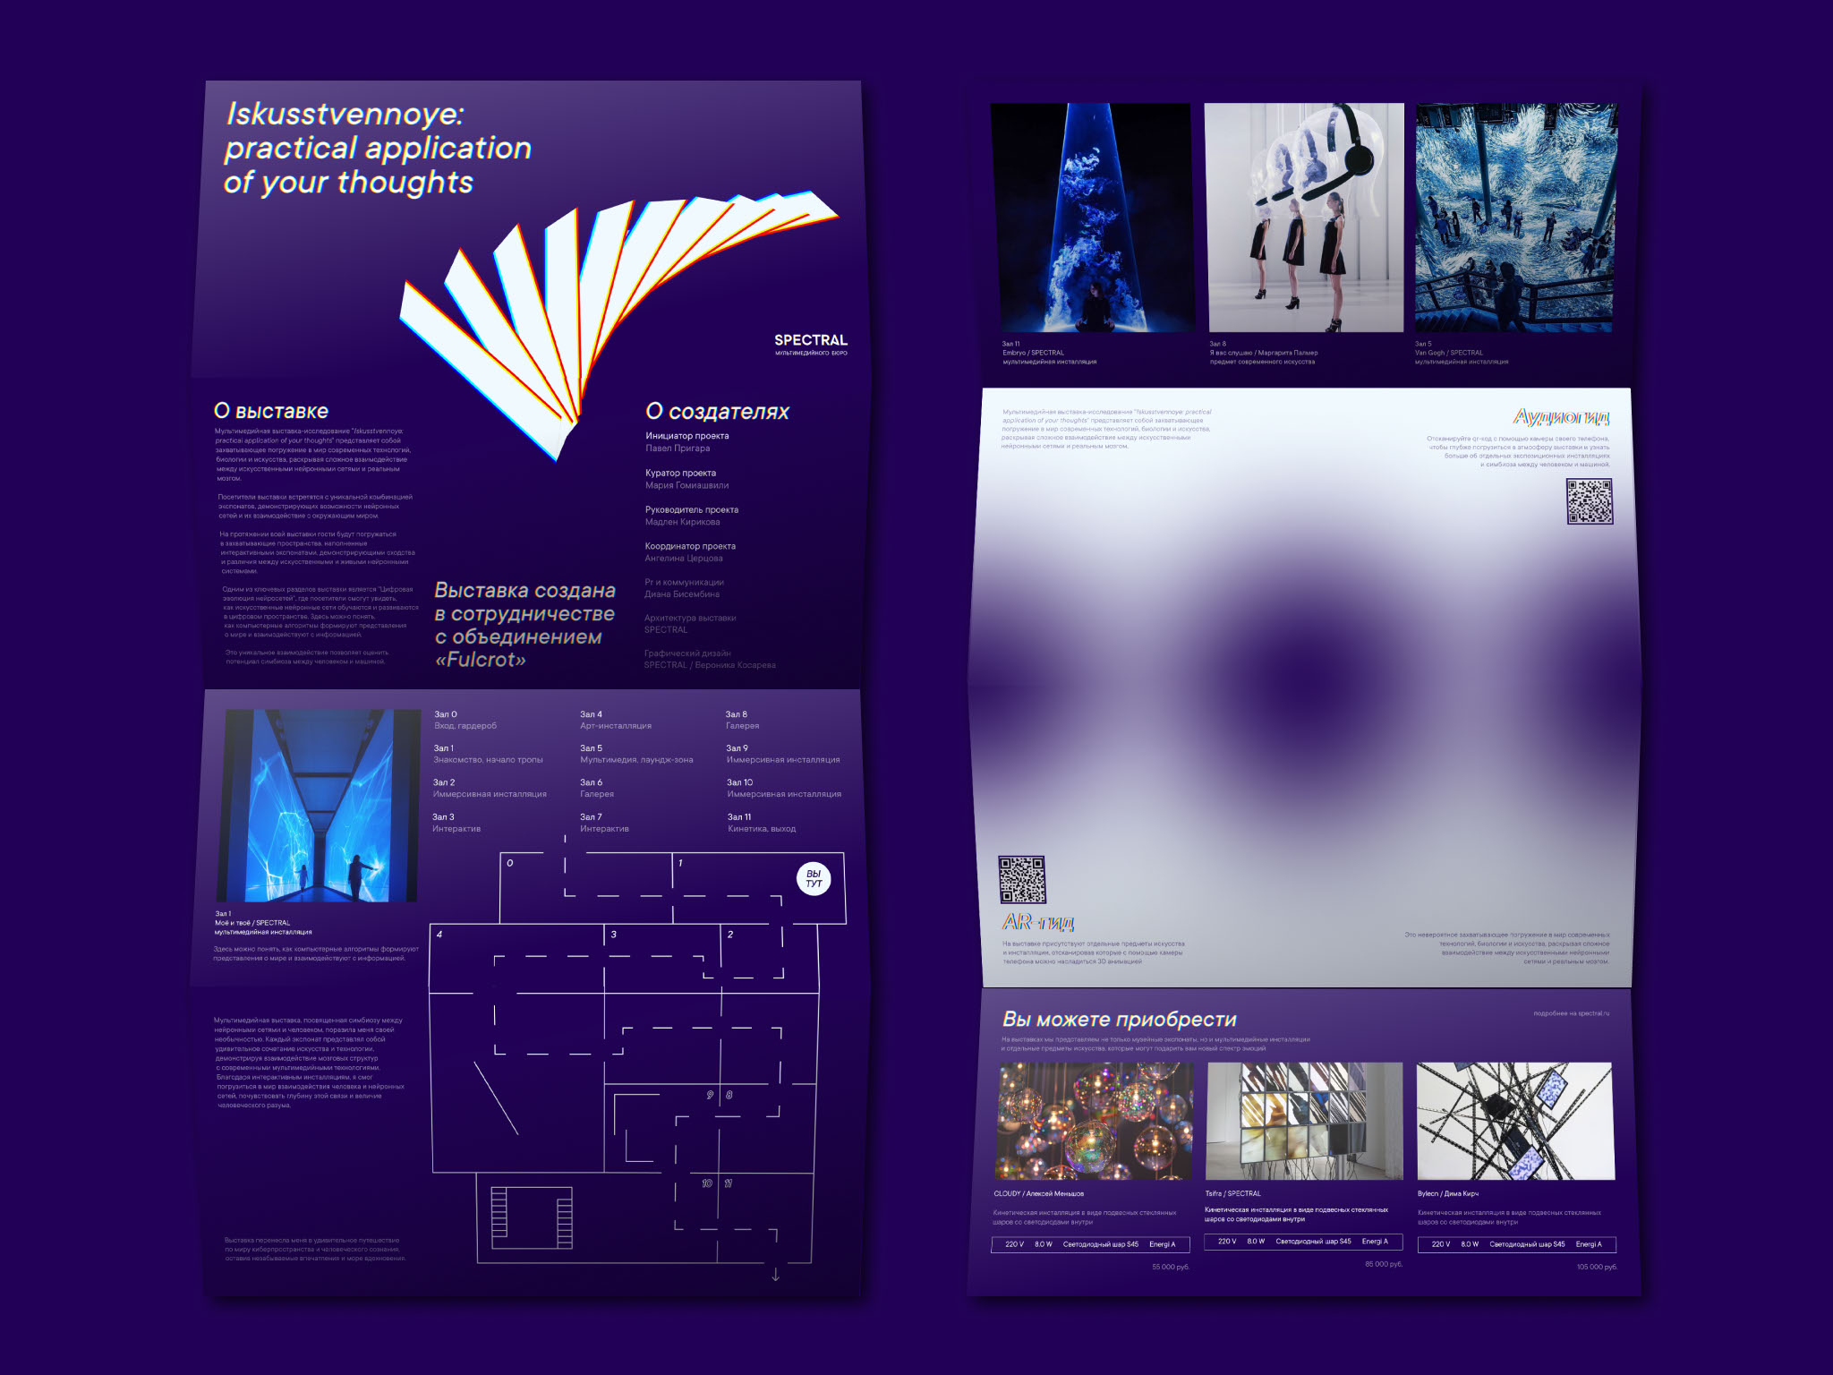Click the 'О создателях' section title

click(x=717, y=412)
